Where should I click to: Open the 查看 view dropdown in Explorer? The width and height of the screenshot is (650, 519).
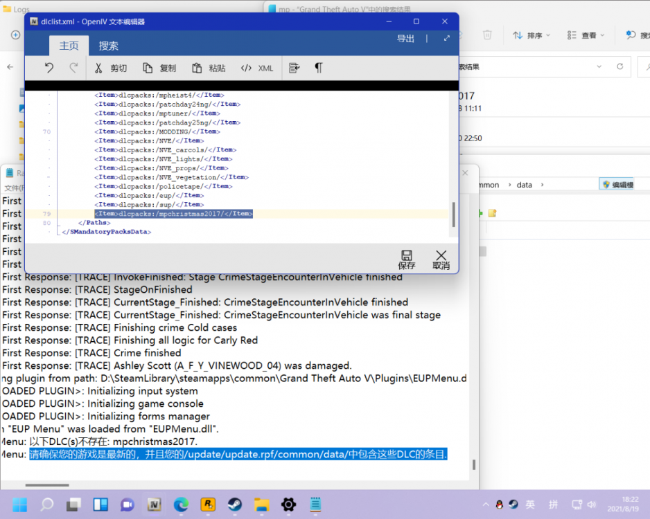point(586,35)
